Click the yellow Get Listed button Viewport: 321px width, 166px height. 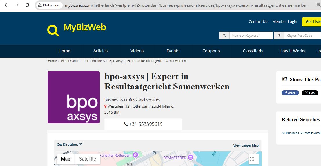coord(312,22)
